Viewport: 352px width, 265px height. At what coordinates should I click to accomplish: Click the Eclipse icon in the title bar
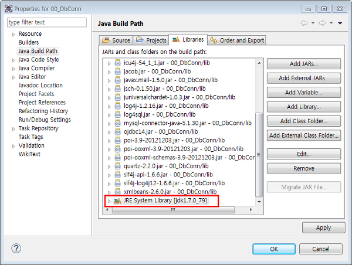(9, 9)
